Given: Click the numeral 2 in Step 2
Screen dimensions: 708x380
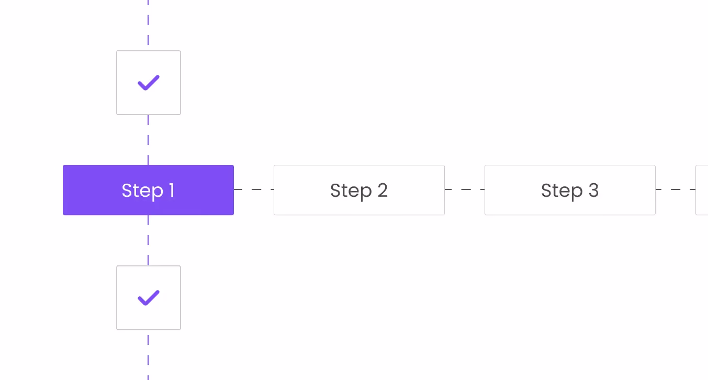Looking at the screenshot, I should click(x=383, y=190).
